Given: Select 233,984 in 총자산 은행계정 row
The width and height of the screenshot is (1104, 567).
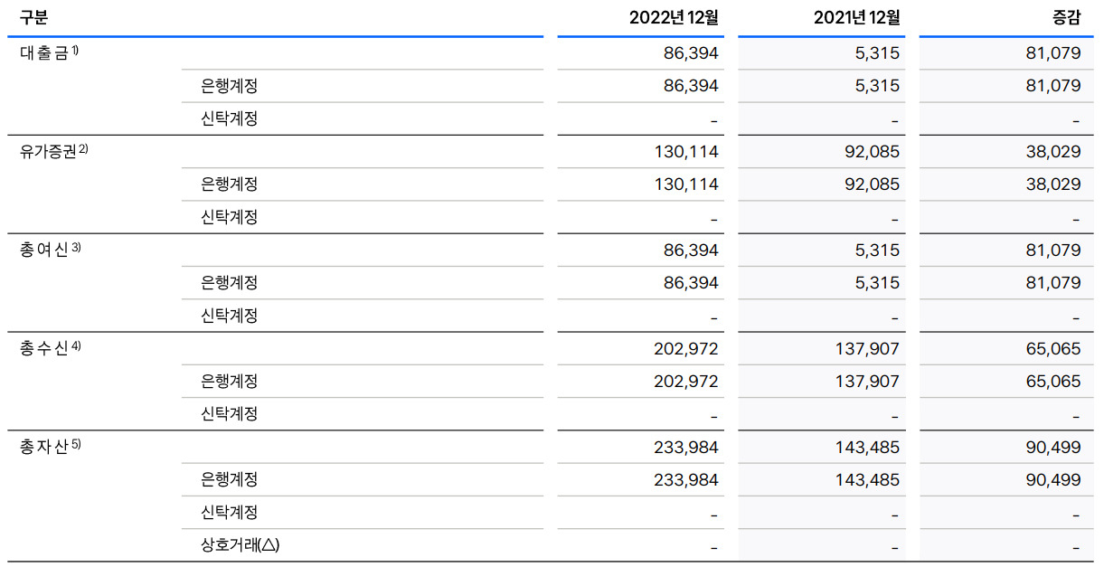Looking at the screenshot, I should [686, 479].
